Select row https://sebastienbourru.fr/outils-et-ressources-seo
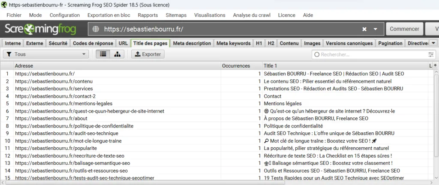Image resolution: width=439 pixels, height=185 pixels. point(216,170)
